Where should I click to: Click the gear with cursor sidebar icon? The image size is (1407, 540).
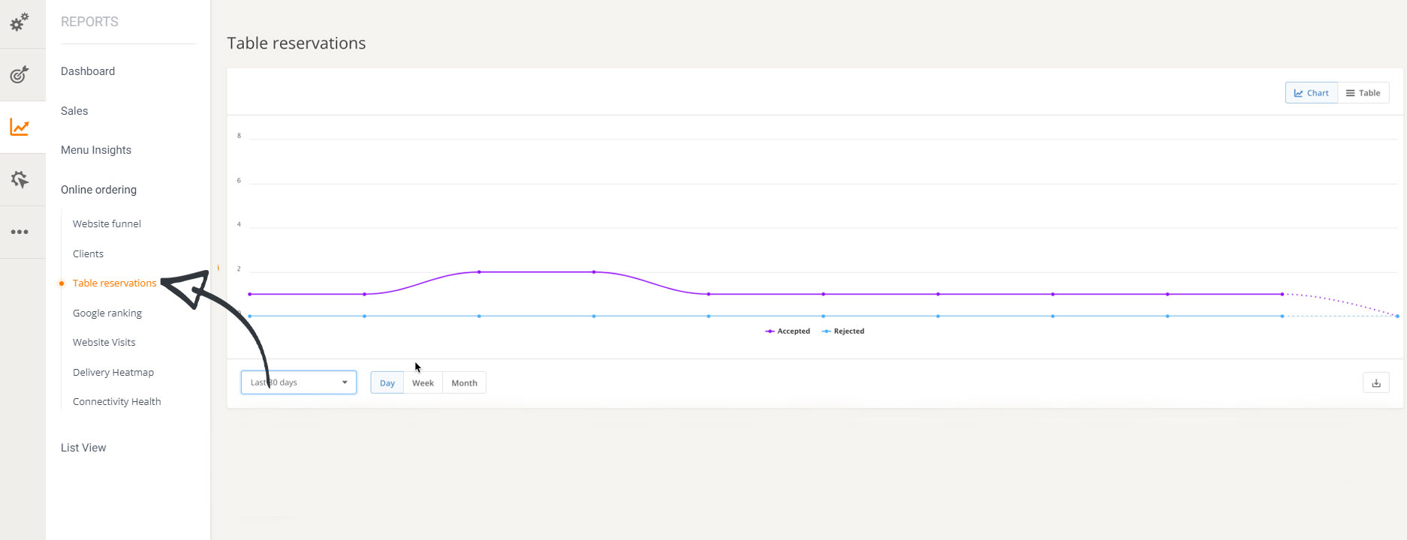[x=20, y=179]
